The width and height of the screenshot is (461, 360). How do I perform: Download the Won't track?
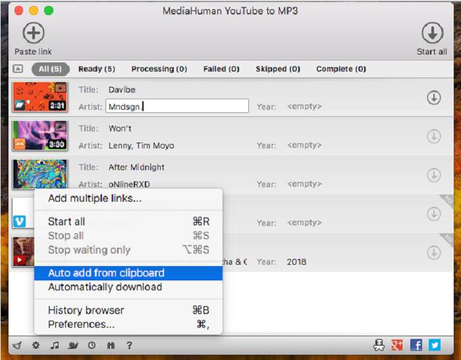[433, 137]
